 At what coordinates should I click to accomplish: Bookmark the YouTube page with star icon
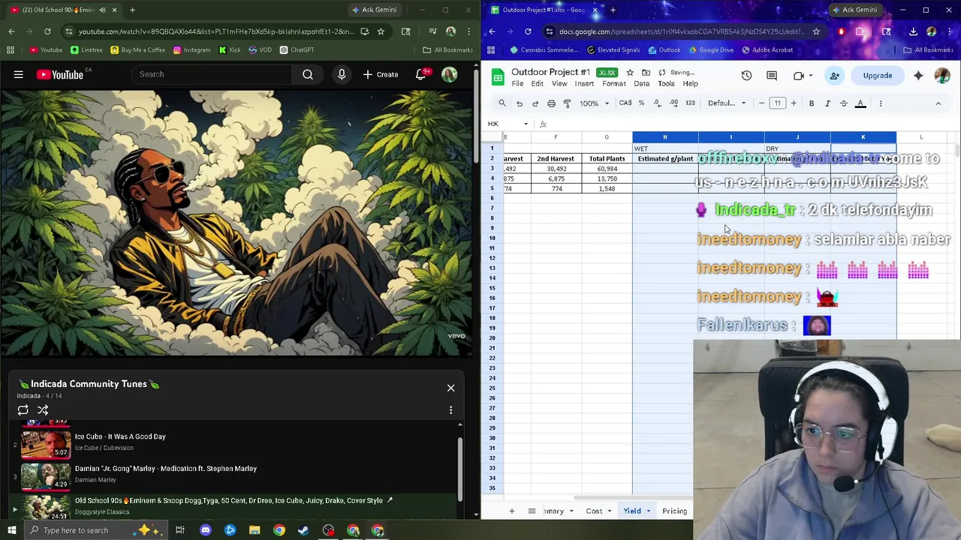click(x=381, y=31)
